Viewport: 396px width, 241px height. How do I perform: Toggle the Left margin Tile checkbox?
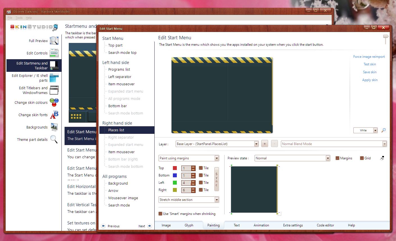pos(201,183)
